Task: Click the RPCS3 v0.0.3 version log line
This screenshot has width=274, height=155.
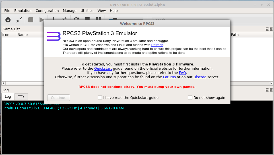Action: tap(31, 104)
